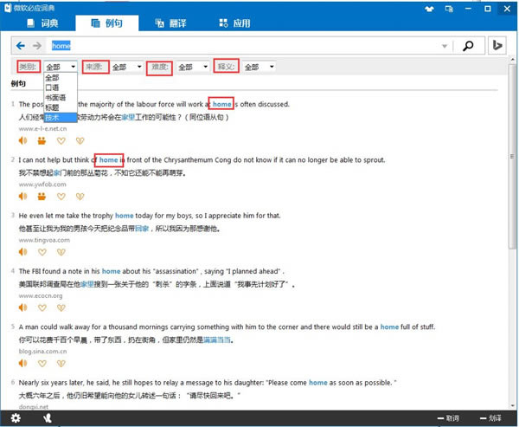This screenshot has width=519, height=427.
Task: Open the 来源 dropdown
Action: pos(126,67)
